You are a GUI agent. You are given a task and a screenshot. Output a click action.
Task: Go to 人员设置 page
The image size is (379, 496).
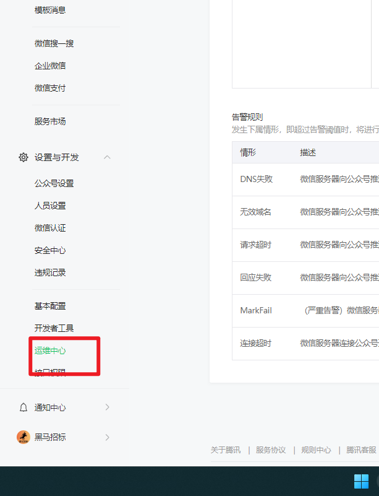(50, 206)
